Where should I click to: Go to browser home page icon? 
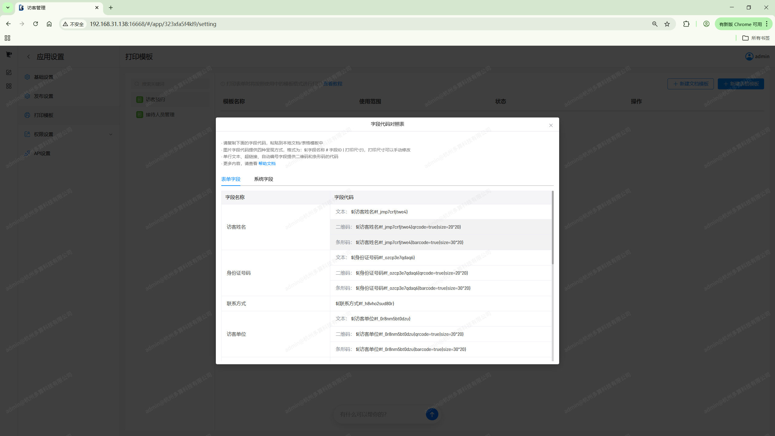point(49,24)
